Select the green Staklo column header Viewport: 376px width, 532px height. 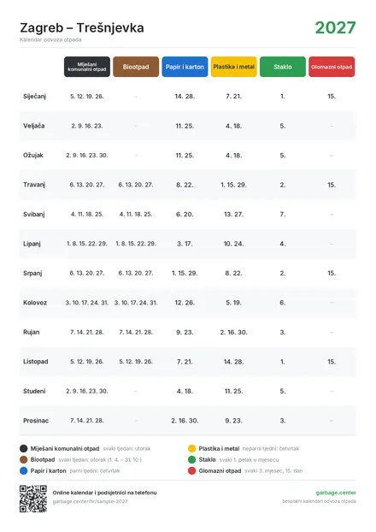283,67
